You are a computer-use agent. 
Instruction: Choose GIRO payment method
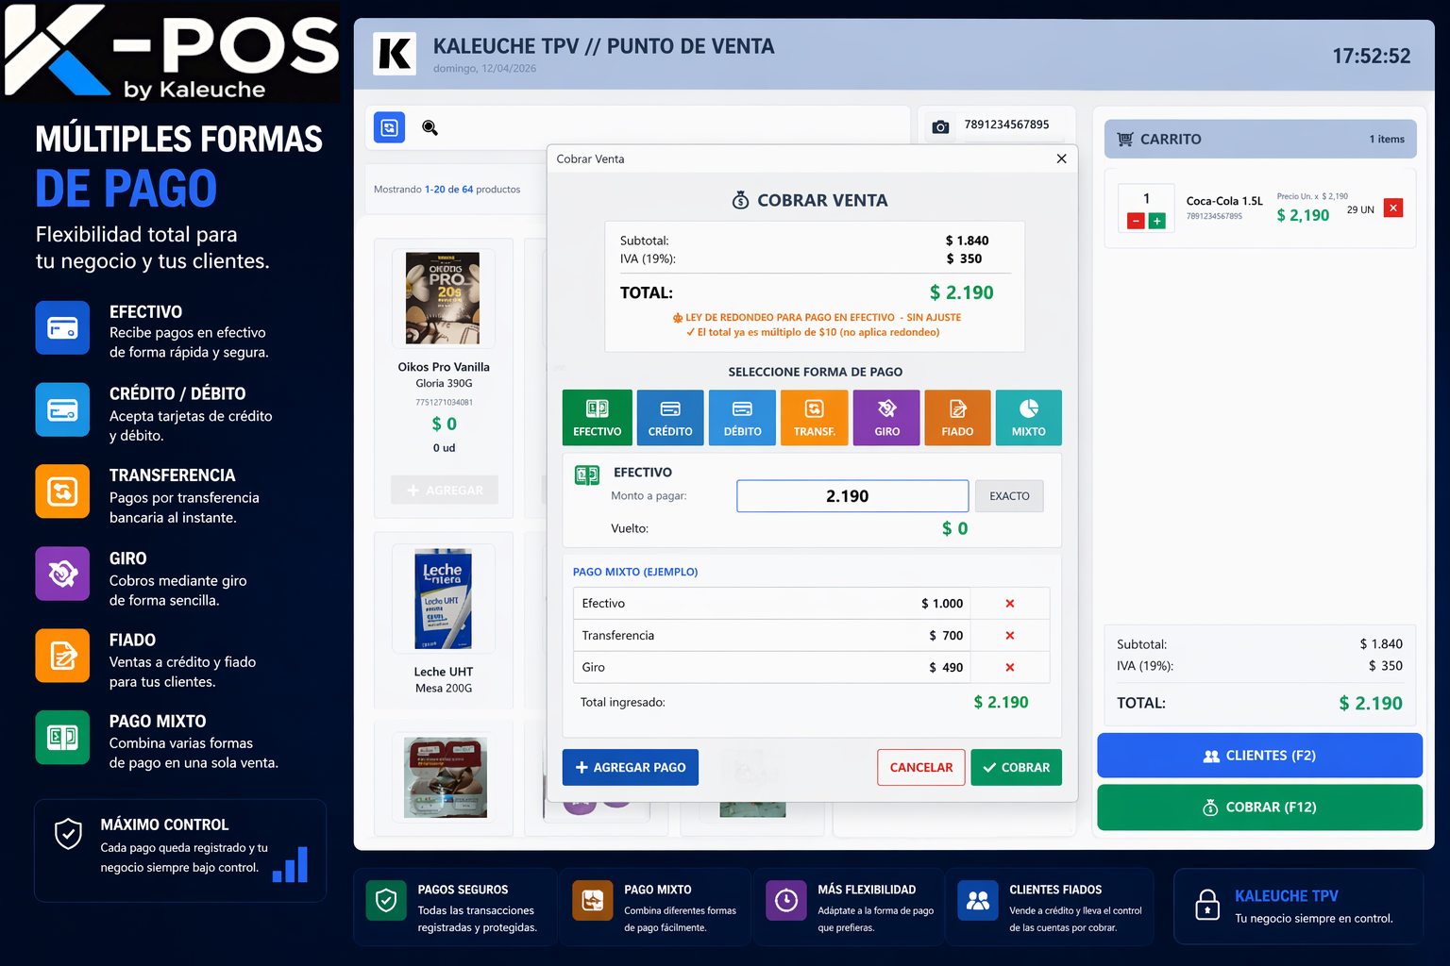(x=886, y=417)
